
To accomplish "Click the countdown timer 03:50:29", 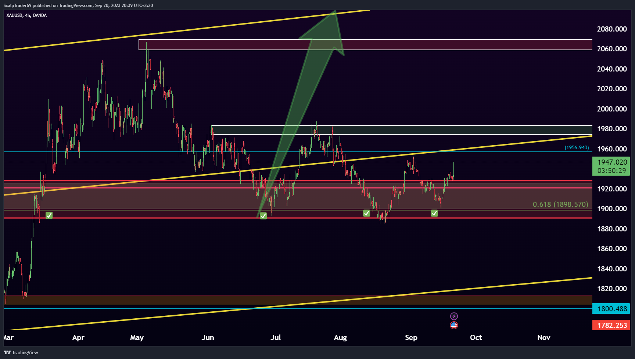I will (611, 171).
